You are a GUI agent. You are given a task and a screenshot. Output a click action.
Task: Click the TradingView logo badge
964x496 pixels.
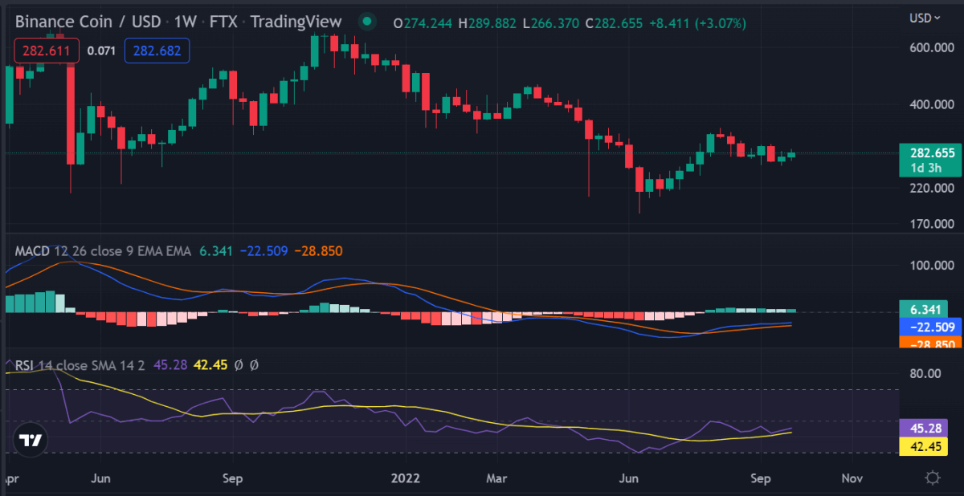click(31, 440)
